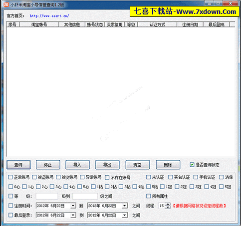Open the 最后登录 start date dropdown

[x=73, y=215]
